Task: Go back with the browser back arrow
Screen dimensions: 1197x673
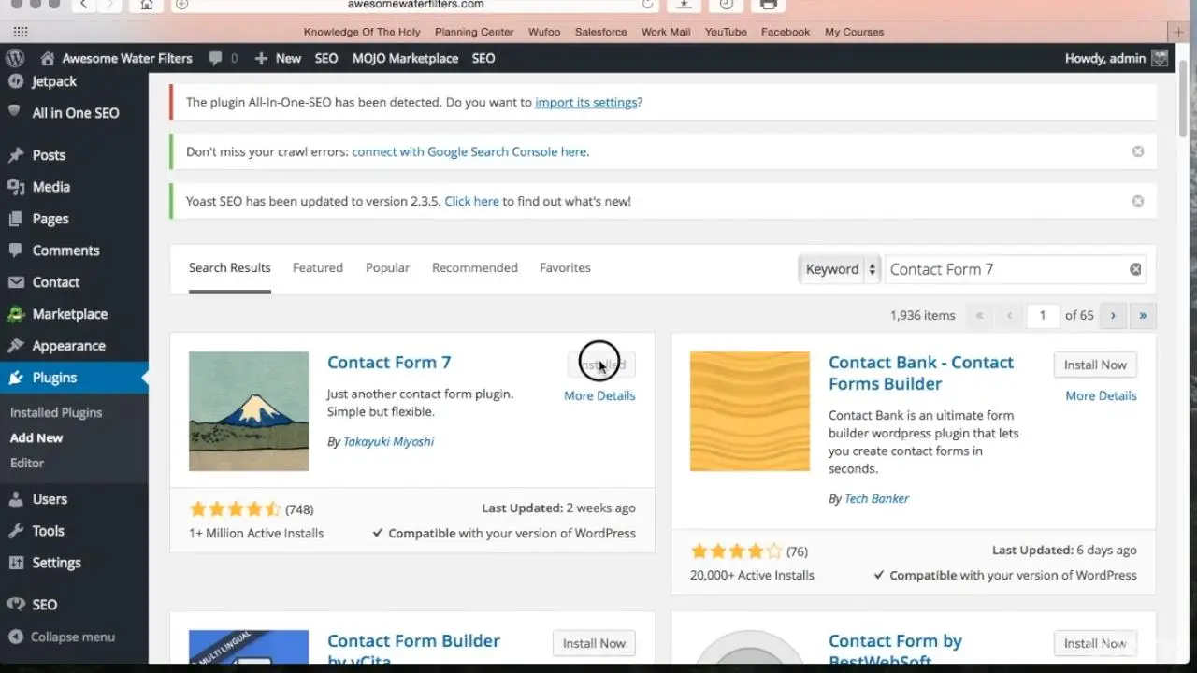Action: coord(83,4)
